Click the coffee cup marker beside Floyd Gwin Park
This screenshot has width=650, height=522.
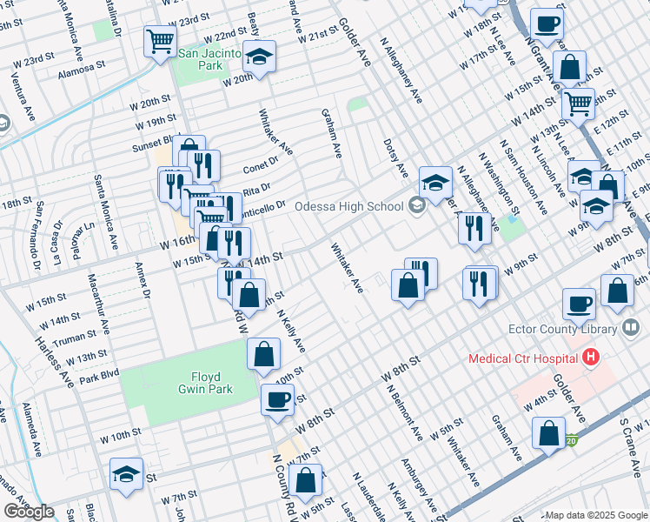[277, 401]
